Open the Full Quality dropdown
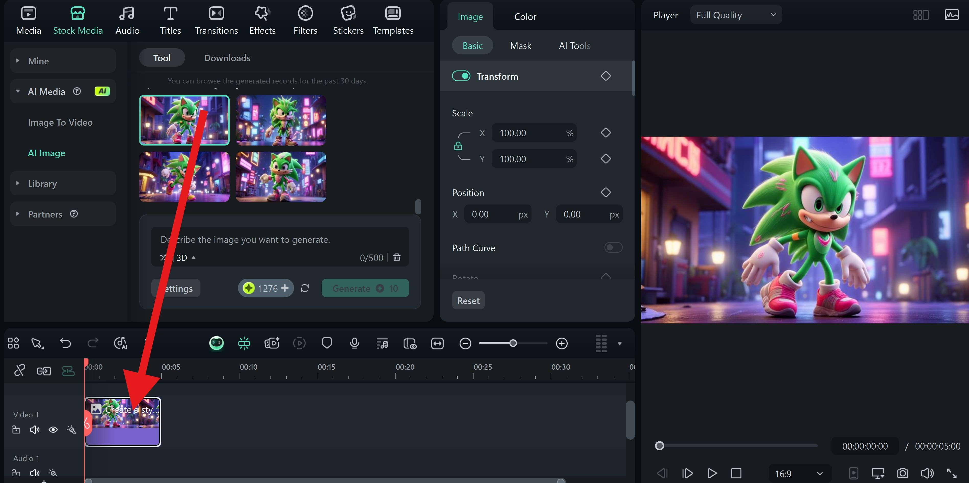 736,15
